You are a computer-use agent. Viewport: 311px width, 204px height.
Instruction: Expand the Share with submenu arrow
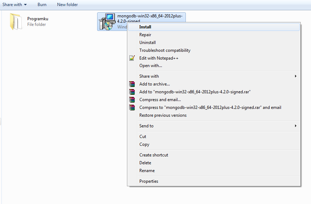pos(295,76)
